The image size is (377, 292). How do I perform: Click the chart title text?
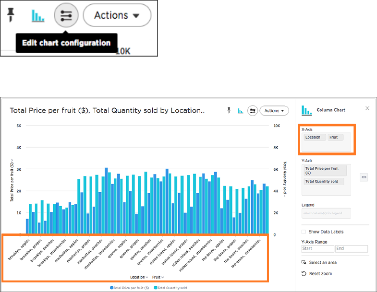click(x=107, y=110)
